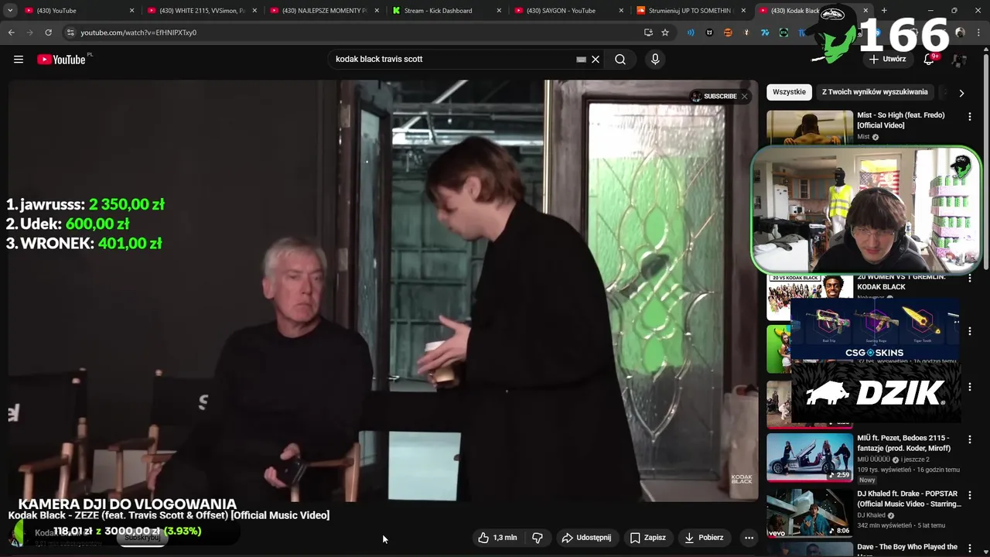Open '20 WOMEN VS 1 GREMLIN' video title
The image size is (990, 557).
[x=901, y=282]
